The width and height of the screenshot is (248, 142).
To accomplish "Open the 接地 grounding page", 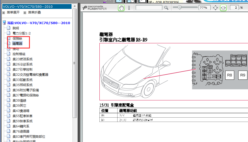I will (16, 49).
